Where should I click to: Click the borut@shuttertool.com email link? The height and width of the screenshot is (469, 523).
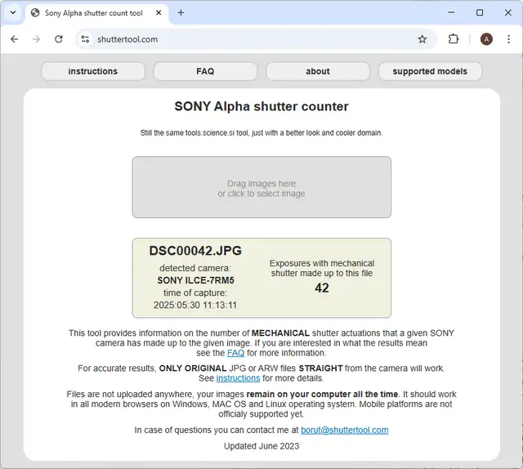pos(345,430)
